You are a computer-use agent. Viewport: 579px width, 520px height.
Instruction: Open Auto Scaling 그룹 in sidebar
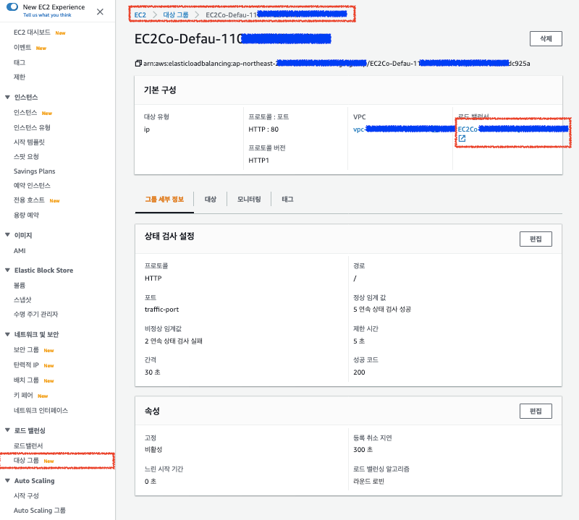click(40, 511)
